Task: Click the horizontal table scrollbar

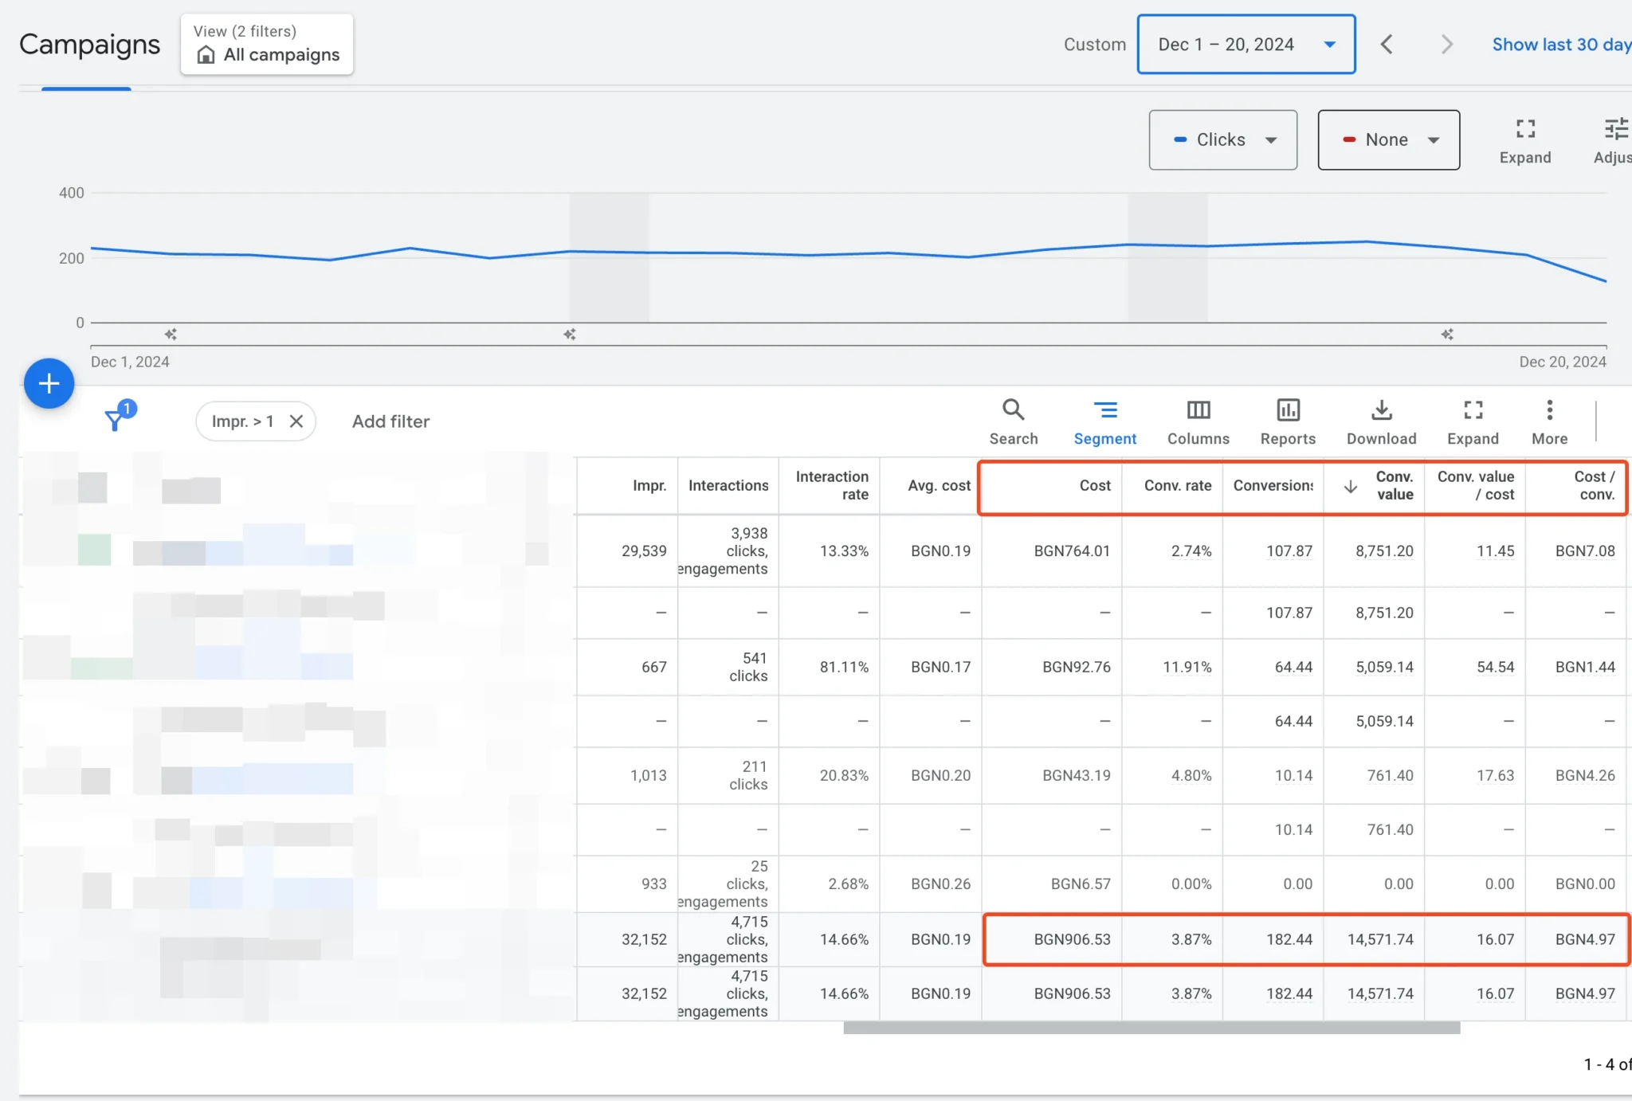Action: point(1151,1028)
